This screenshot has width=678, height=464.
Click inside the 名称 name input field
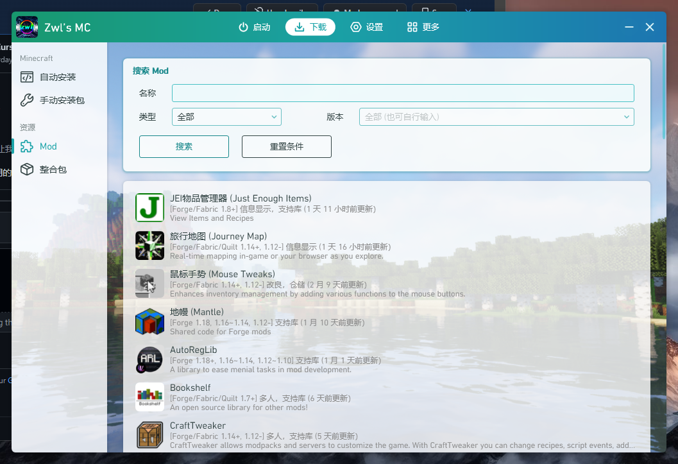click(x=403, y=92)
